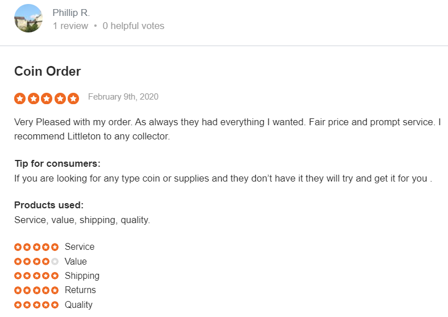Select the 'Coin Order' review title

tap(47, 71)
